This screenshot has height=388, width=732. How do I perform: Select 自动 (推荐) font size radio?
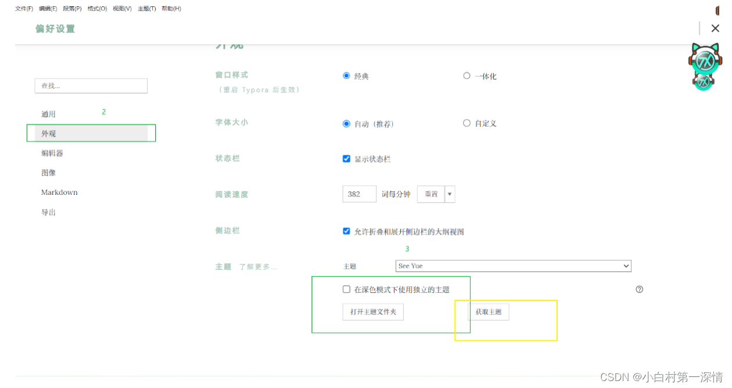click(347, 124)
